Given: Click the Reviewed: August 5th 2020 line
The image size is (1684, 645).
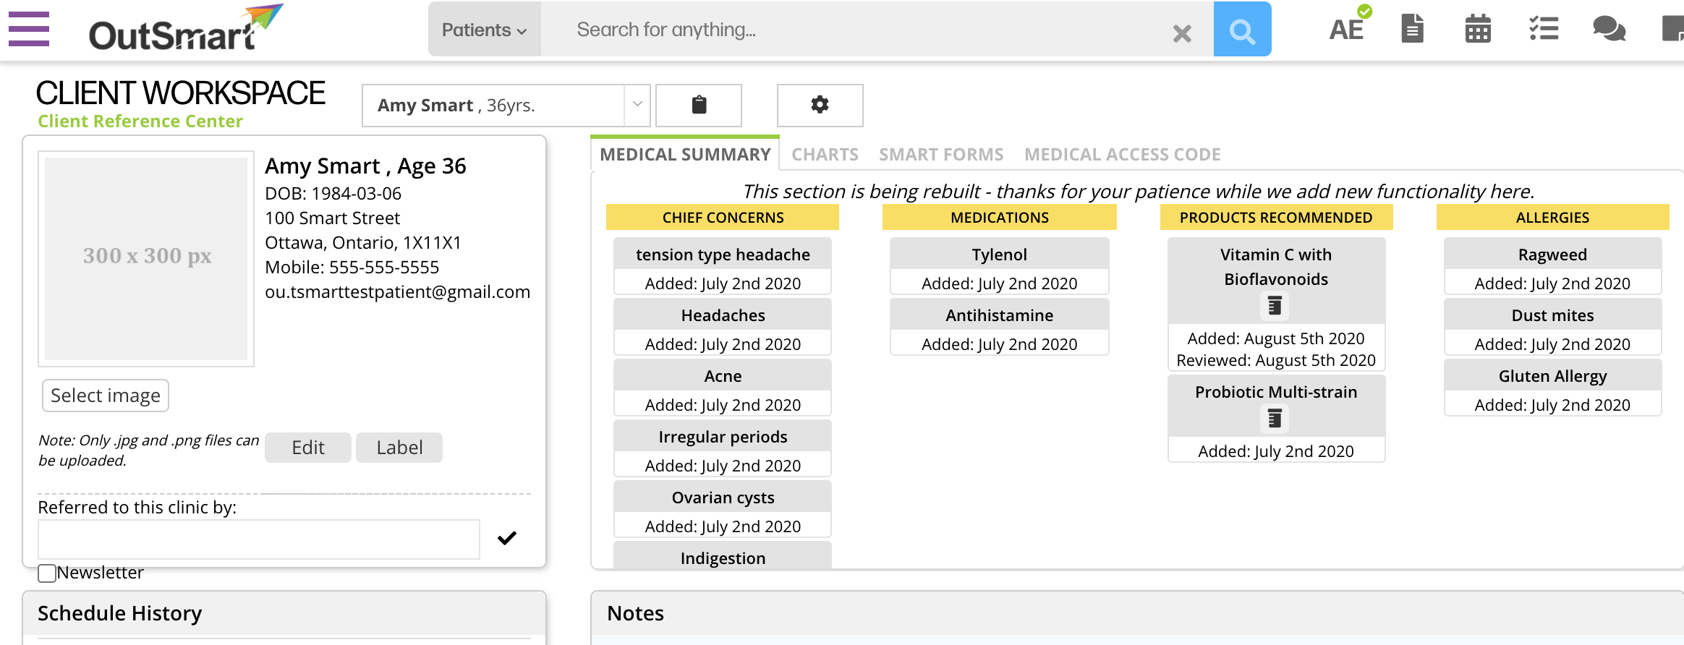Looking at the screenshot, I should coord(1276,360).
